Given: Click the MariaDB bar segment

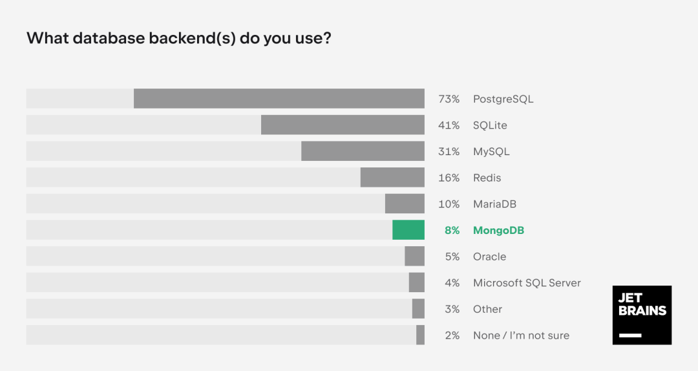Looking at the screenshot, I should coord(405,204).
